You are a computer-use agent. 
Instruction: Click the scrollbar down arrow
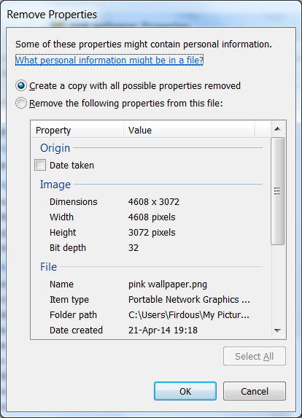tap(277, 330)
